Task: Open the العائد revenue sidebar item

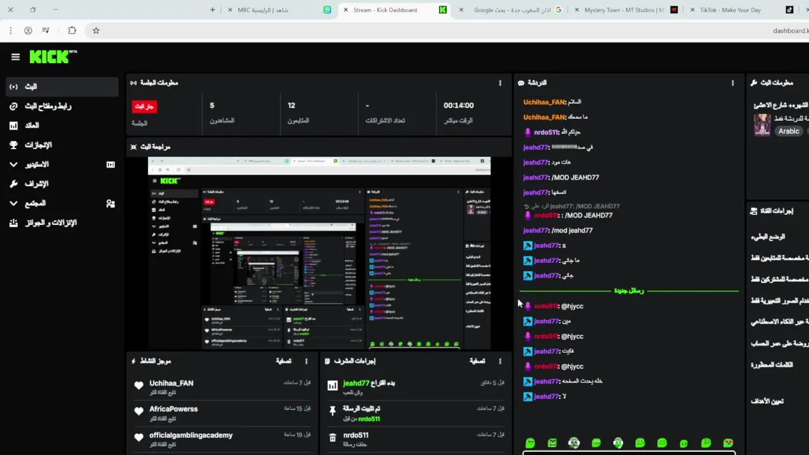Action: 62,126
